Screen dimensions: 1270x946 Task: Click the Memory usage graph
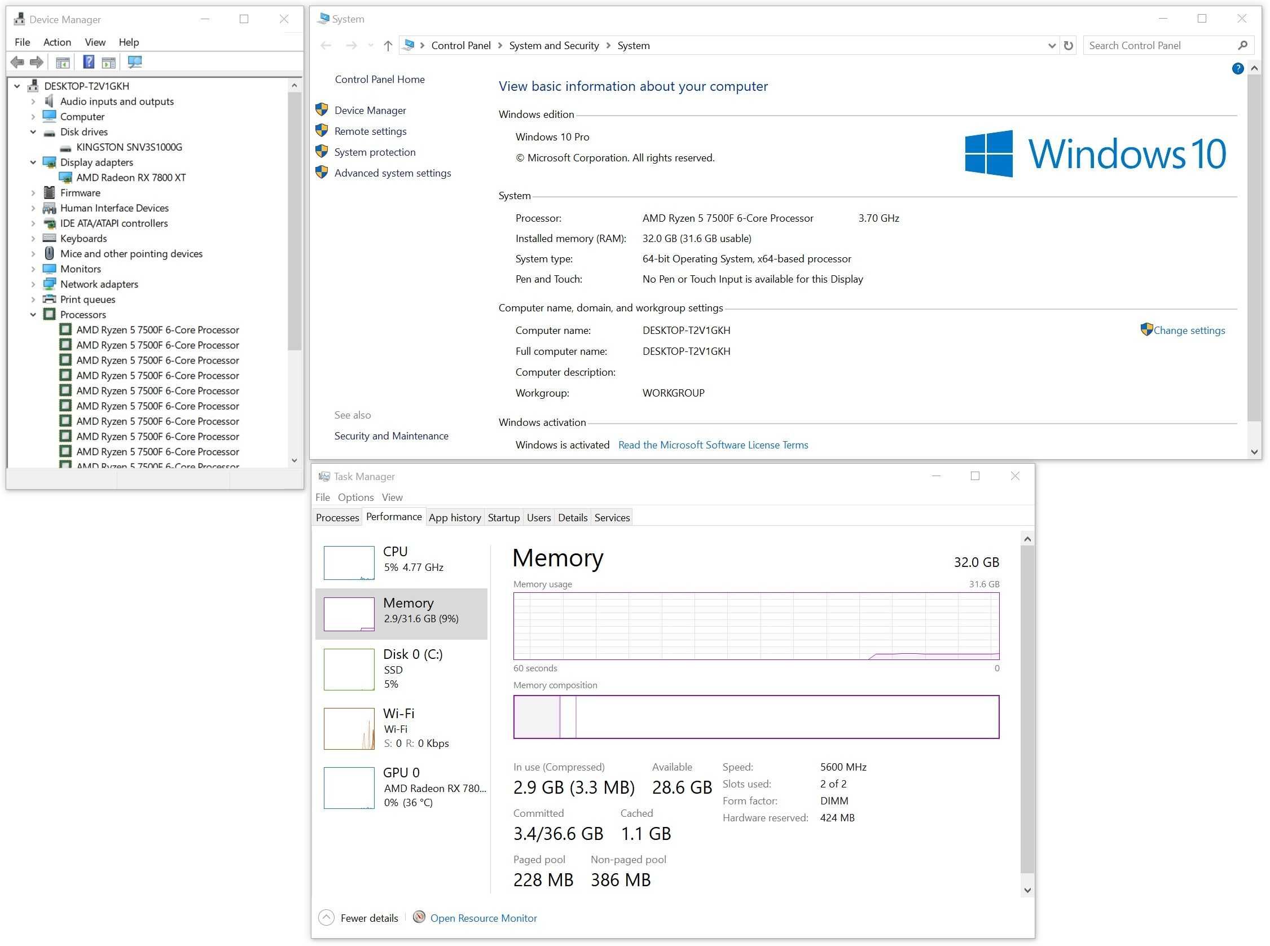pyautogui.click(x=756, y=626)
